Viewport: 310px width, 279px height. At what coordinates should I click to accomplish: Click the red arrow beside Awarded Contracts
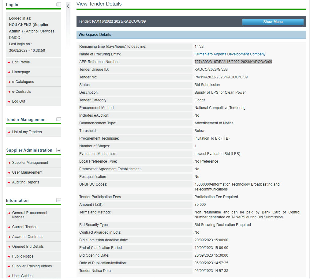pyautogui.click(x=9, y=237)
